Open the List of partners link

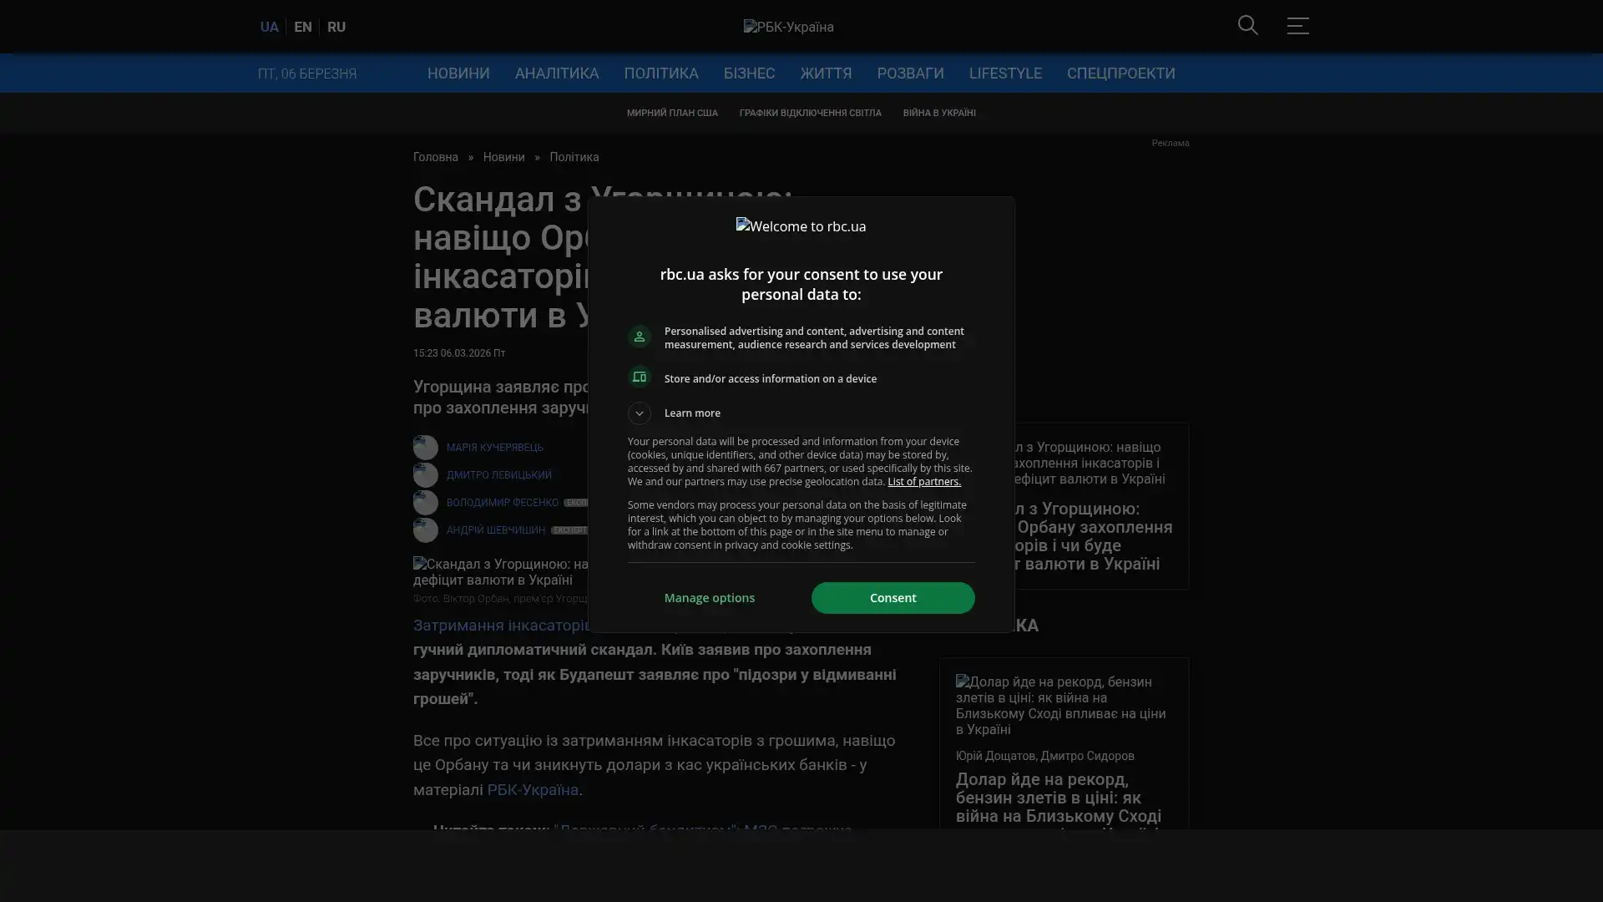click(923, 482)
